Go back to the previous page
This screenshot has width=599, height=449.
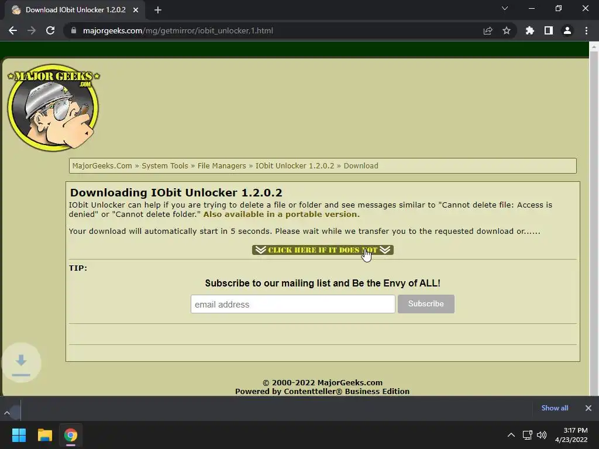click(13, 30)
